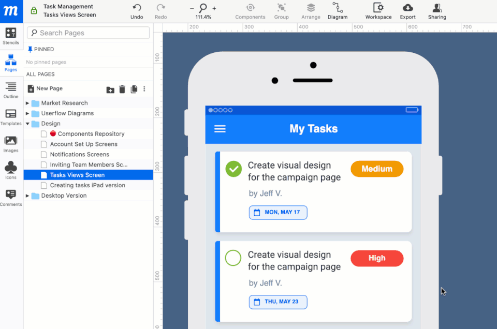This screenshot has height=329, width=497.
Task: Click the new folder icon
Action: tap(110, 90)
